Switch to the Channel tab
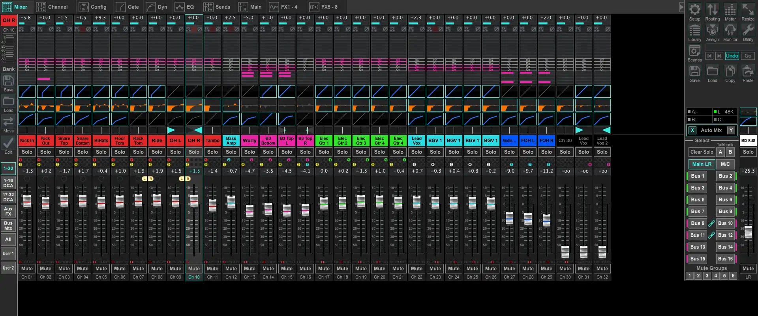 pyautogui.click(x=52, y=7)
